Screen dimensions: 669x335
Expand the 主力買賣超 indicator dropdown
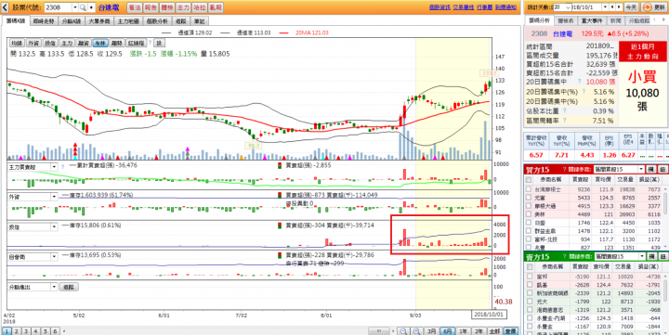click(x=54, y=167)
